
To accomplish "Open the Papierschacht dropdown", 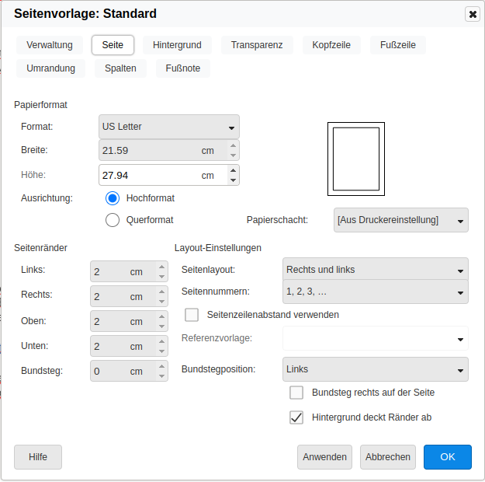I will pos(400,220).
